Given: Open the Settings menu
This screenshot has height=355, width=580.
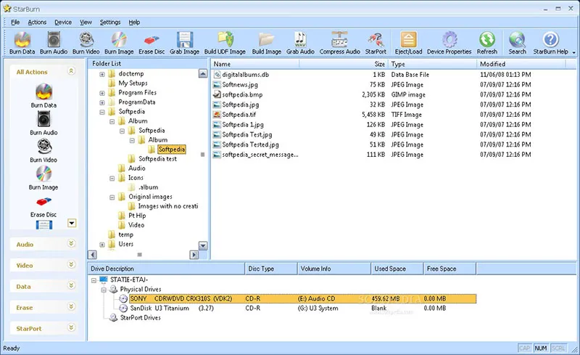Looking at the screenshot, I should [110, 23].
